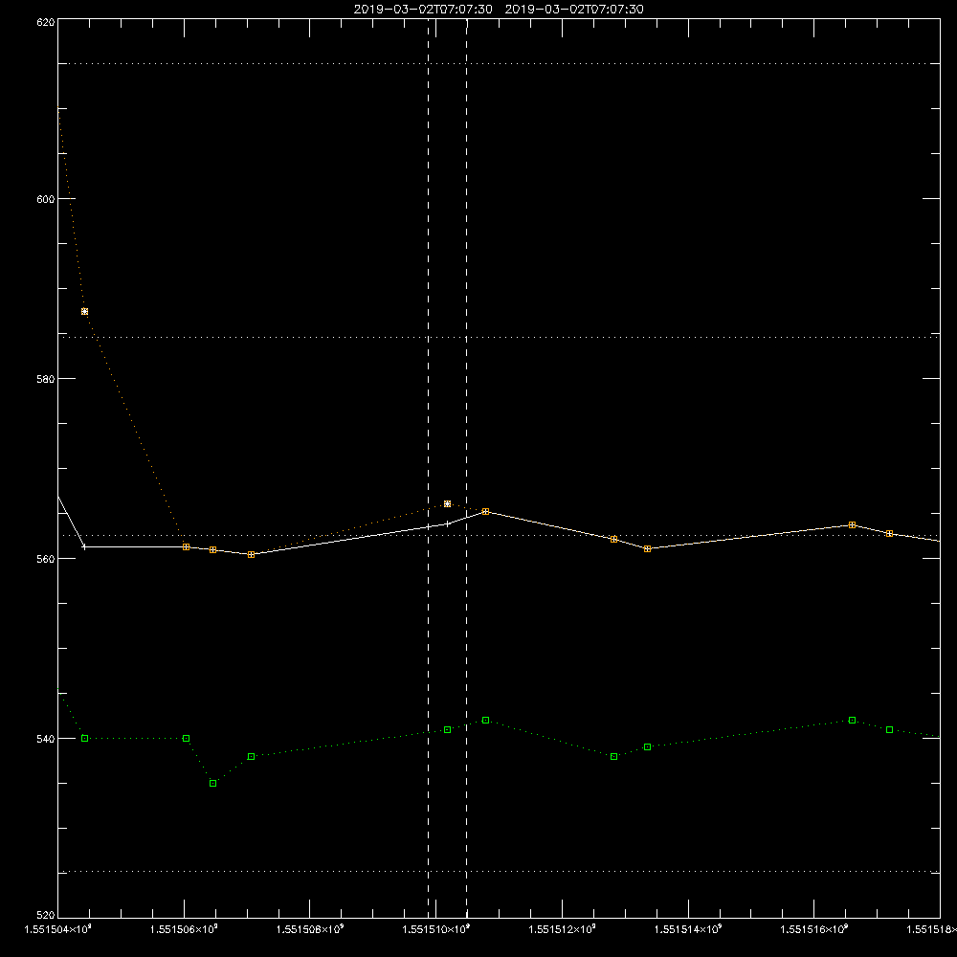Screen dimensions: 957x957
Task: Click the 1.551516×10⁹ x-axis label
Action: (814, 929)
